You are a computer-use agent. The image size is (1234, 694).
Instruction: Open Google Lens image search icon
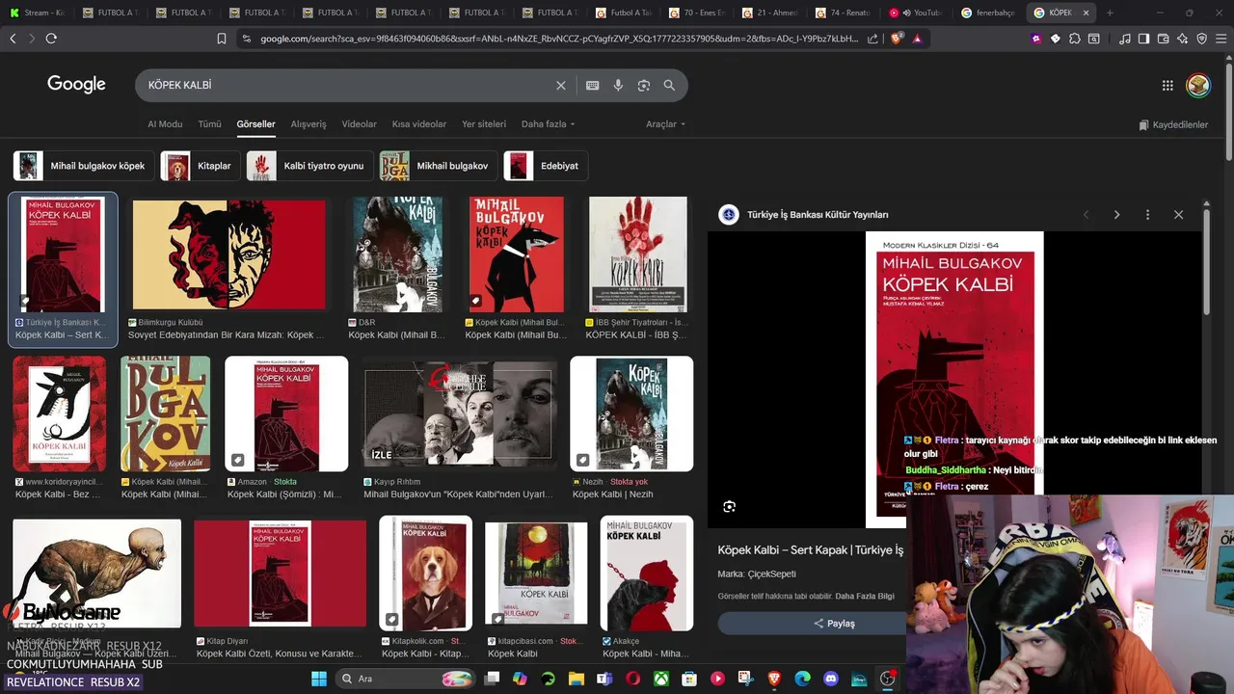click(644, 85)
